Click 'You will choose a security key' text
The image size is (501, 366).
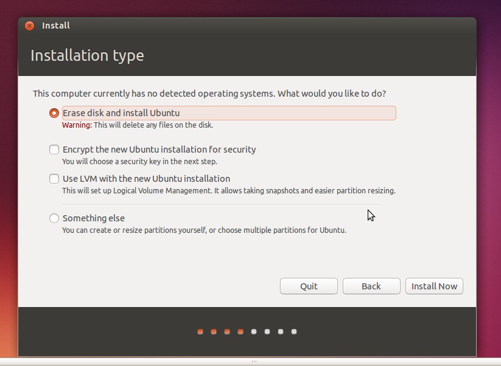click(139, 162)
